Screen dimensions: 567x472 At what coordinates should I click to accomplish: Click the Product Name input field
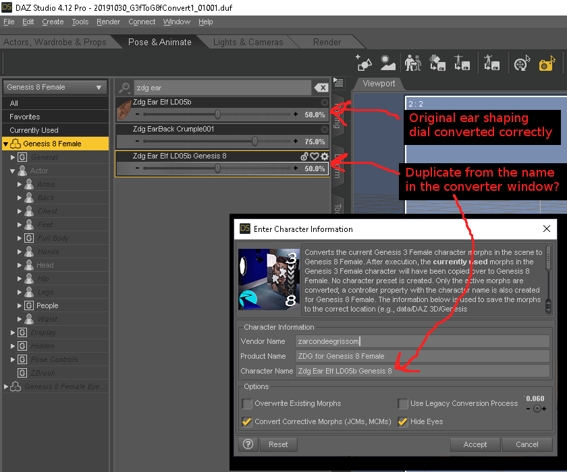423,356
